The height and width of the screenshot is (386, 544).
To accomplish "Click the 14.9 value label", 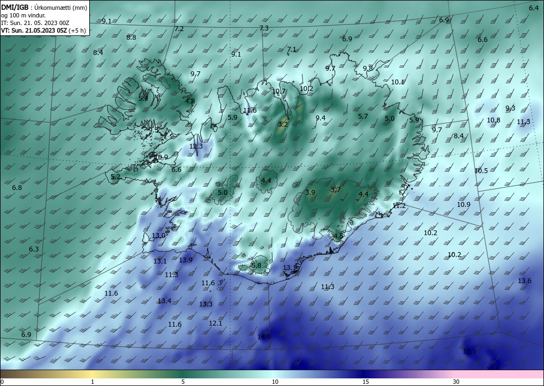I will click(264, 336).
